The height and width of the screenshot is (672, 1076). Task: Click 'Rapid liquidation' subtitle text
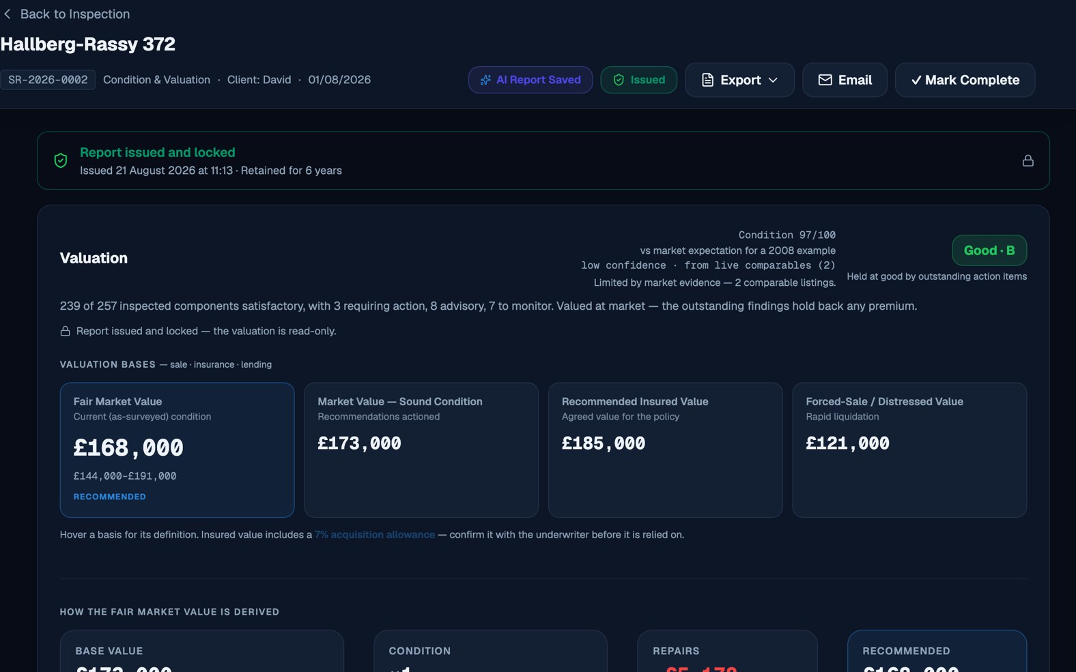(843, 417)
